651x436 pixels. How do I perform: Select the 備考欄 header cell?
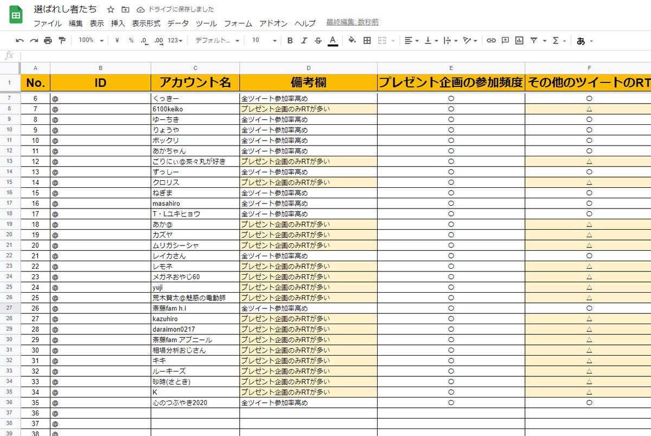click(x=309, y=83)
